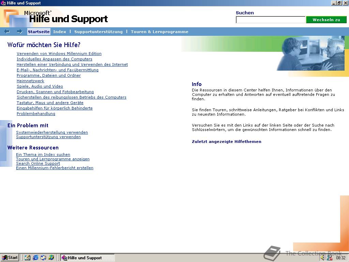This screenshot has height=262, width=349.
Task: Open Eingabehilfen für körperlich Behinderte link
Action: [x=55, y=108]
